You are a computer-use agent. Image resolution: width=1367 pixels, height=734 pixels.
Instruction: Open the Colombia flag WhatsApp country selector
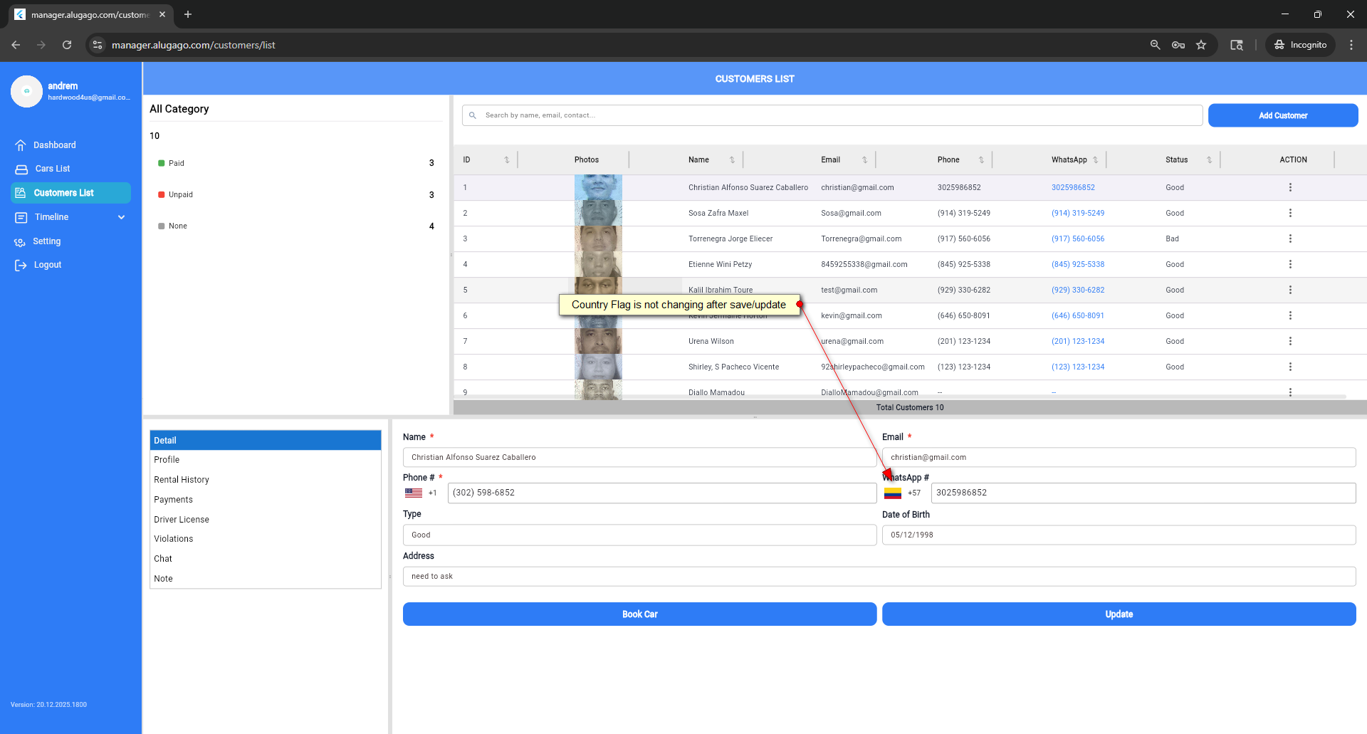pos(893,493)
